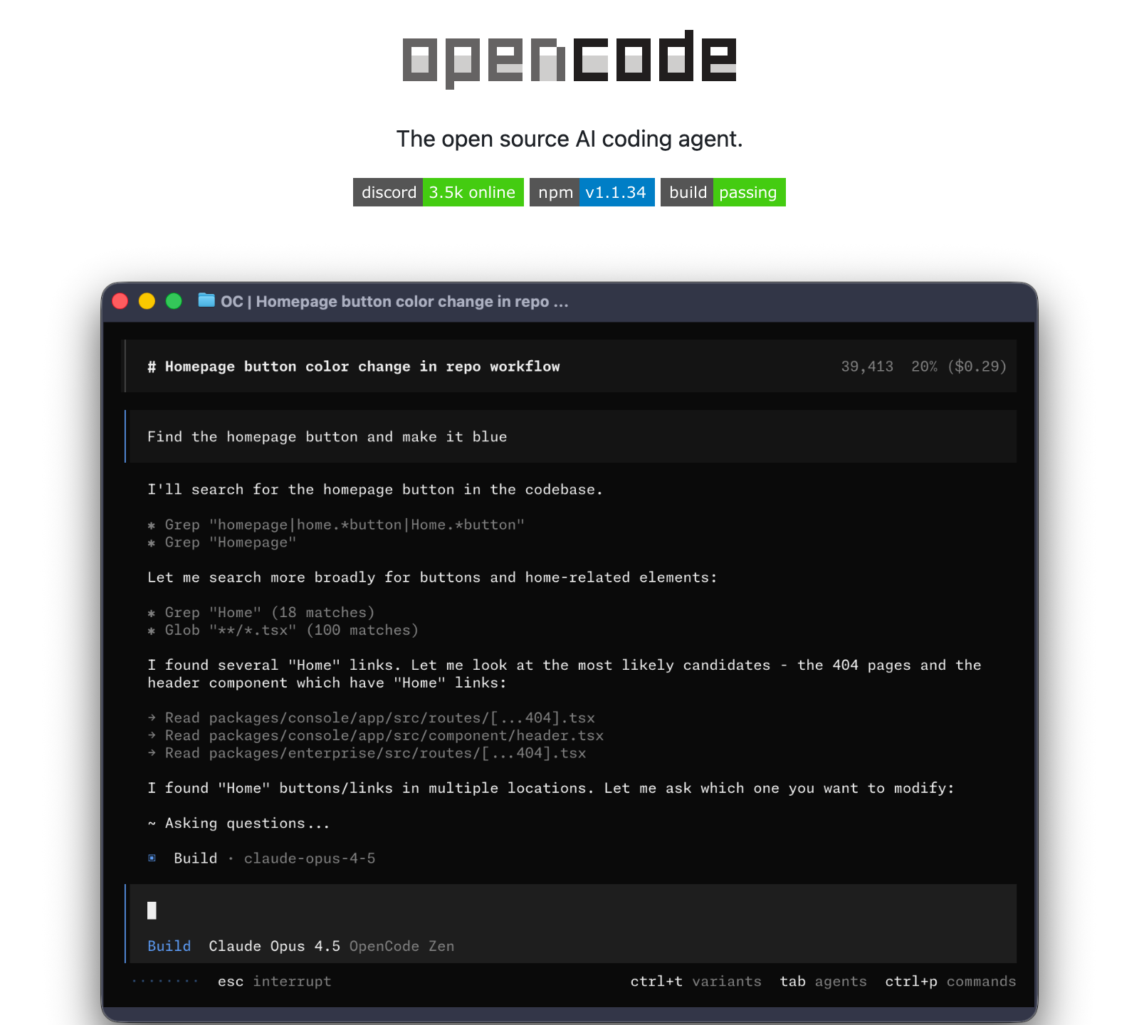Click the green maximize window dot
Screen dimensions: 1139x1025
pos(174,301)
